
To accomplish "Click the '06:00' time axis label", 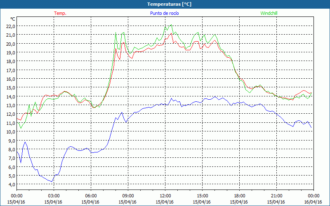I will (x=91, y=196).
